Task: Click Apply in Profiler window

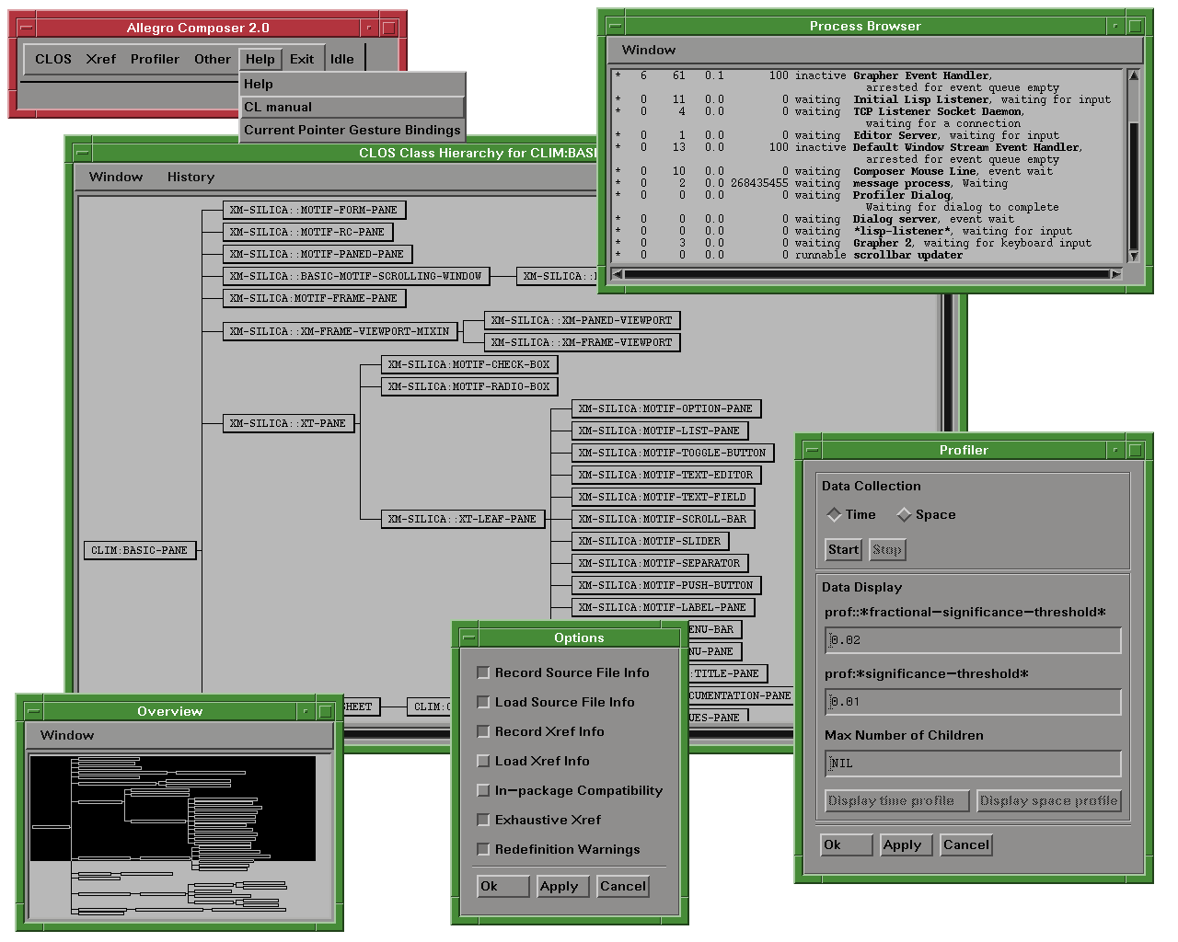Action: 907,844
